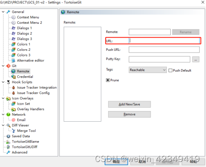206x167 pixels.
Task: Open the Credential settings page
Action: [x=25, y=77]
